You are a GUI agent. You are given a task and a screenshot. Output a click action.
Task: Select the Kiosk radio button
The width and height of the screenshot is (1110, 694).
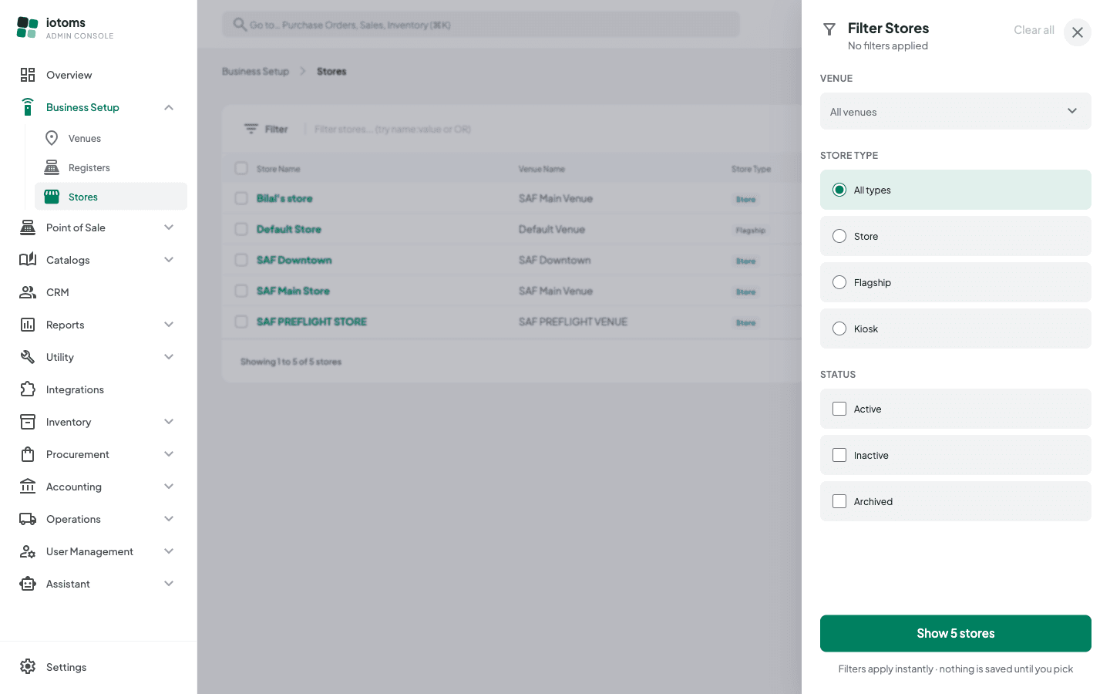click(x=839, y=328)
